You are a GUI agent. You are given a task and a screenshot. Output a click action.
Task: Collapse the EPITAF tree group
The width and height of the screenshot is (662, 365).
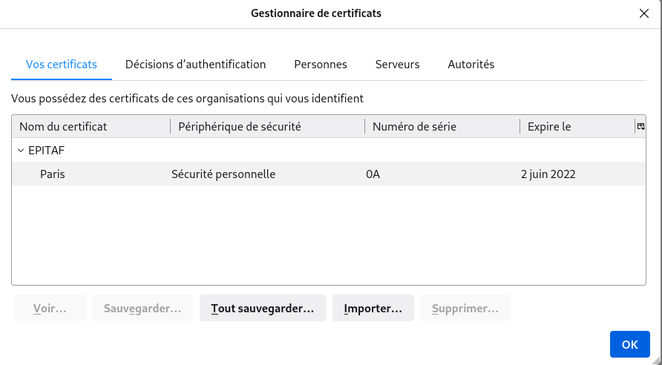coord(20,151)
